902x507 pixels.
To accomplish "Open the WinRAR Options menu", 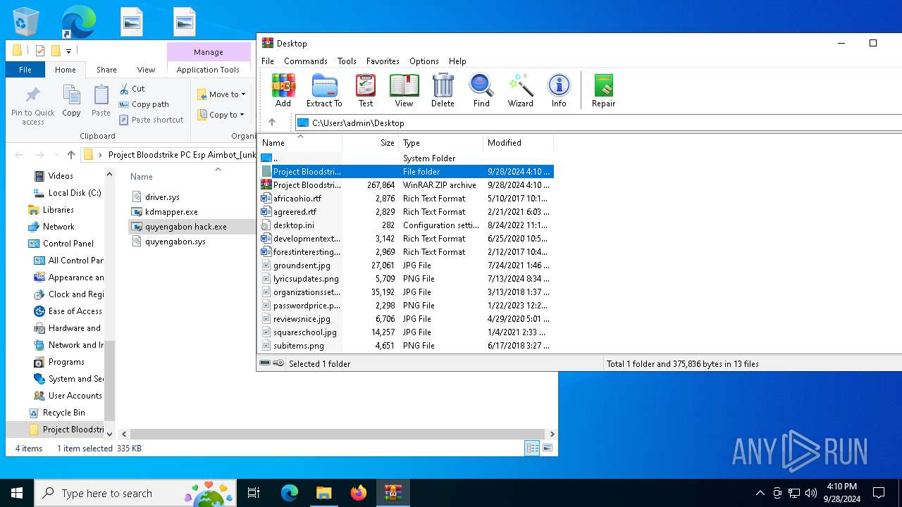I will click(424, 61).
